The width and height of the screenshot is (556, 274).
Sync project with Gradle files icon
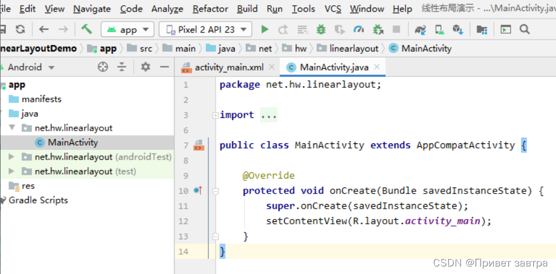[x=420, y=29]
